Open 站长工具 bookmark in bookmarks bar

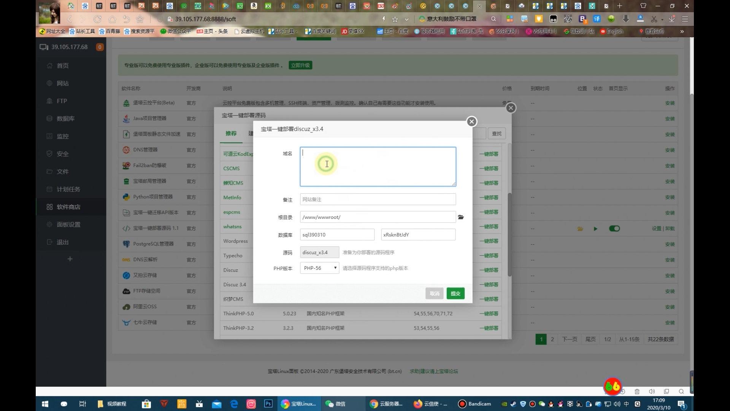coord(82,31)
